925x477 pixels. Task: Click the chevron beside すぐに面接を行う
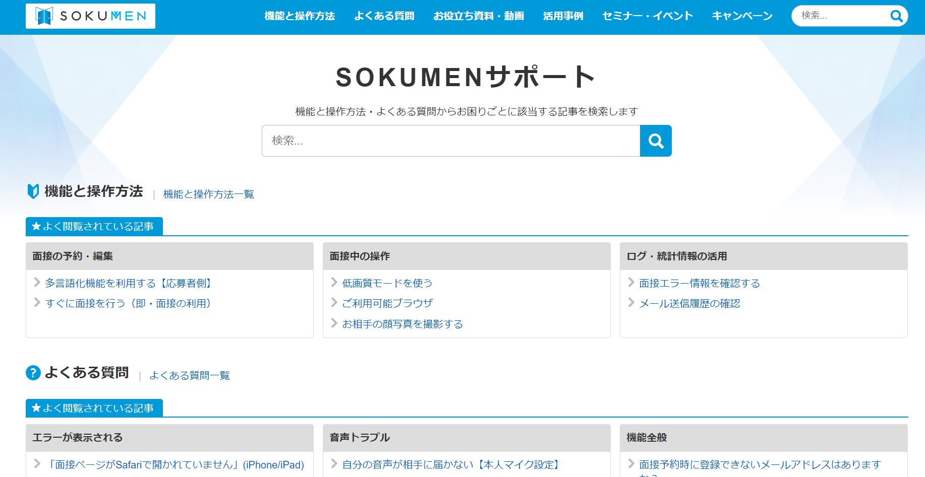(37, 303)
